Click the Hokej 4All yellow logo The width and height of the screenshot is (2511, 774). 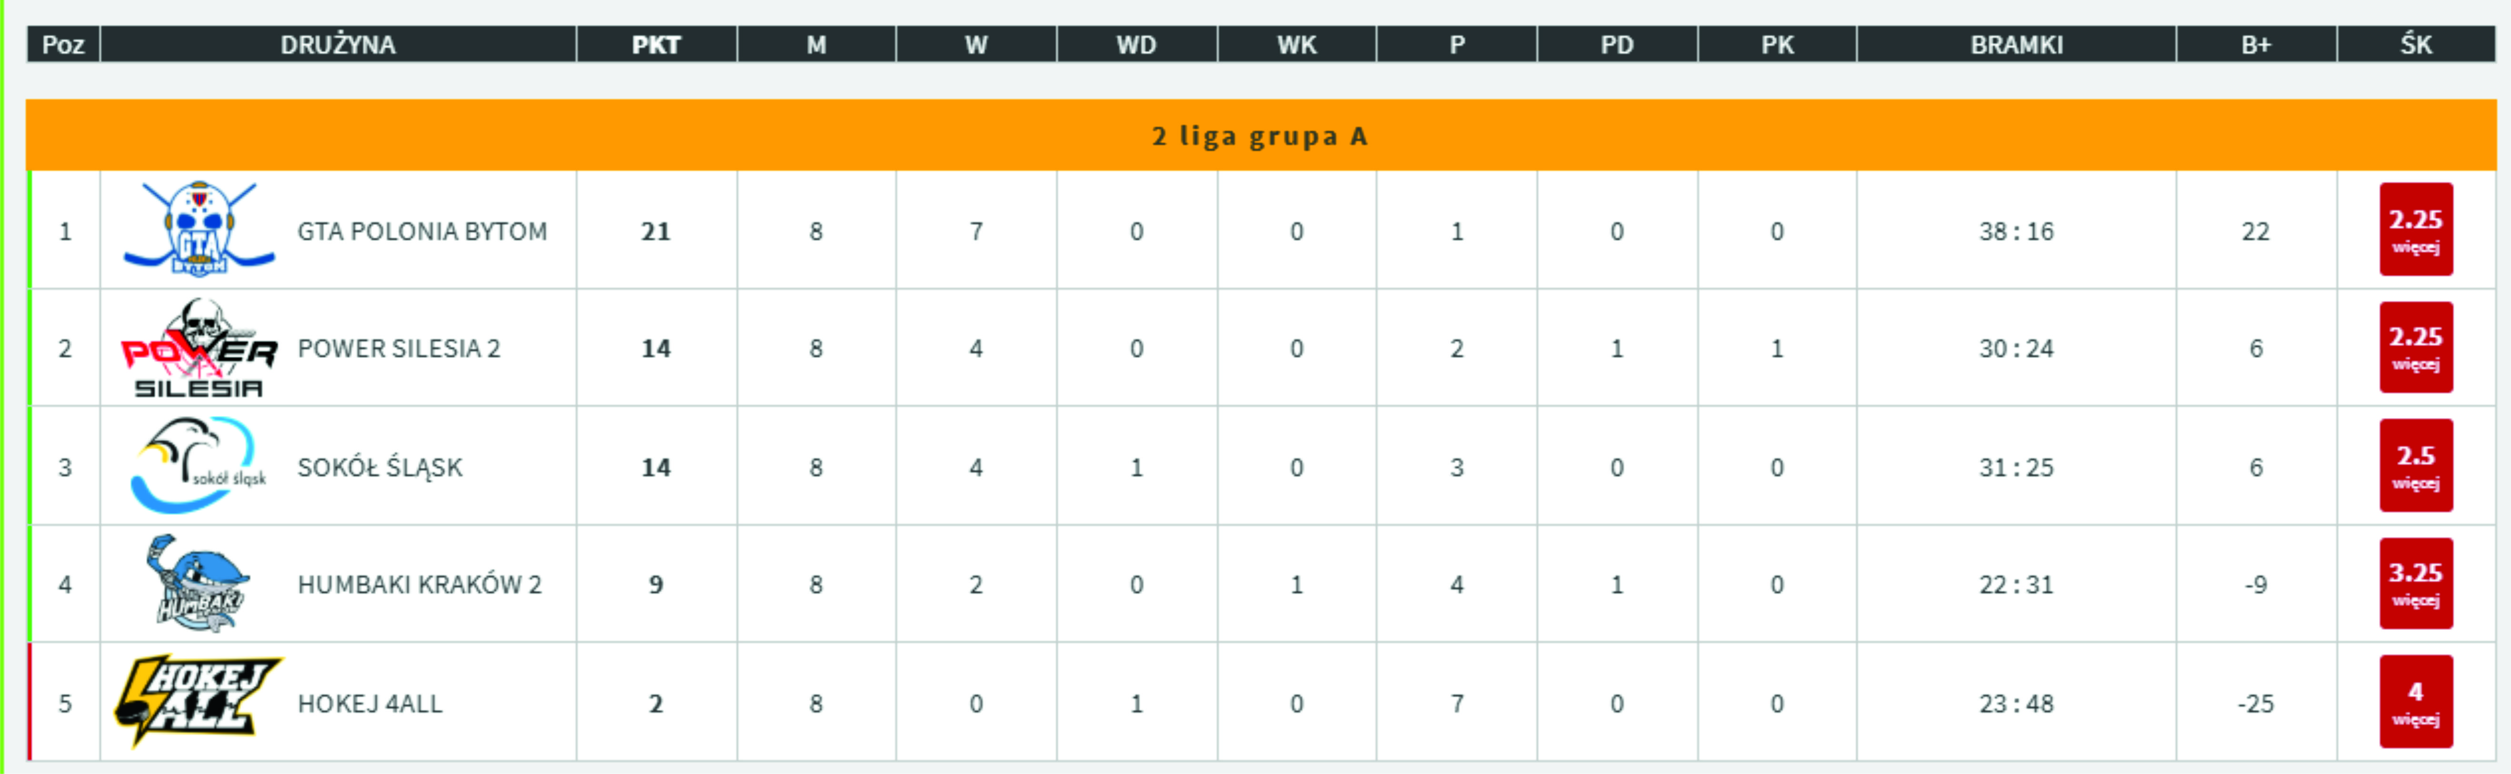click(x=199, y=702)
